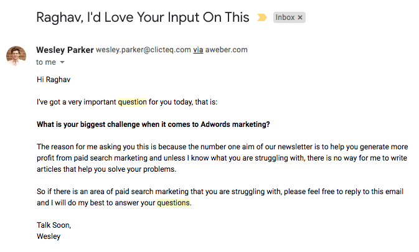Click the "Wesley" signature at the bottom
This screenshot has height=252, width=419.
click(x=49, y=236)
